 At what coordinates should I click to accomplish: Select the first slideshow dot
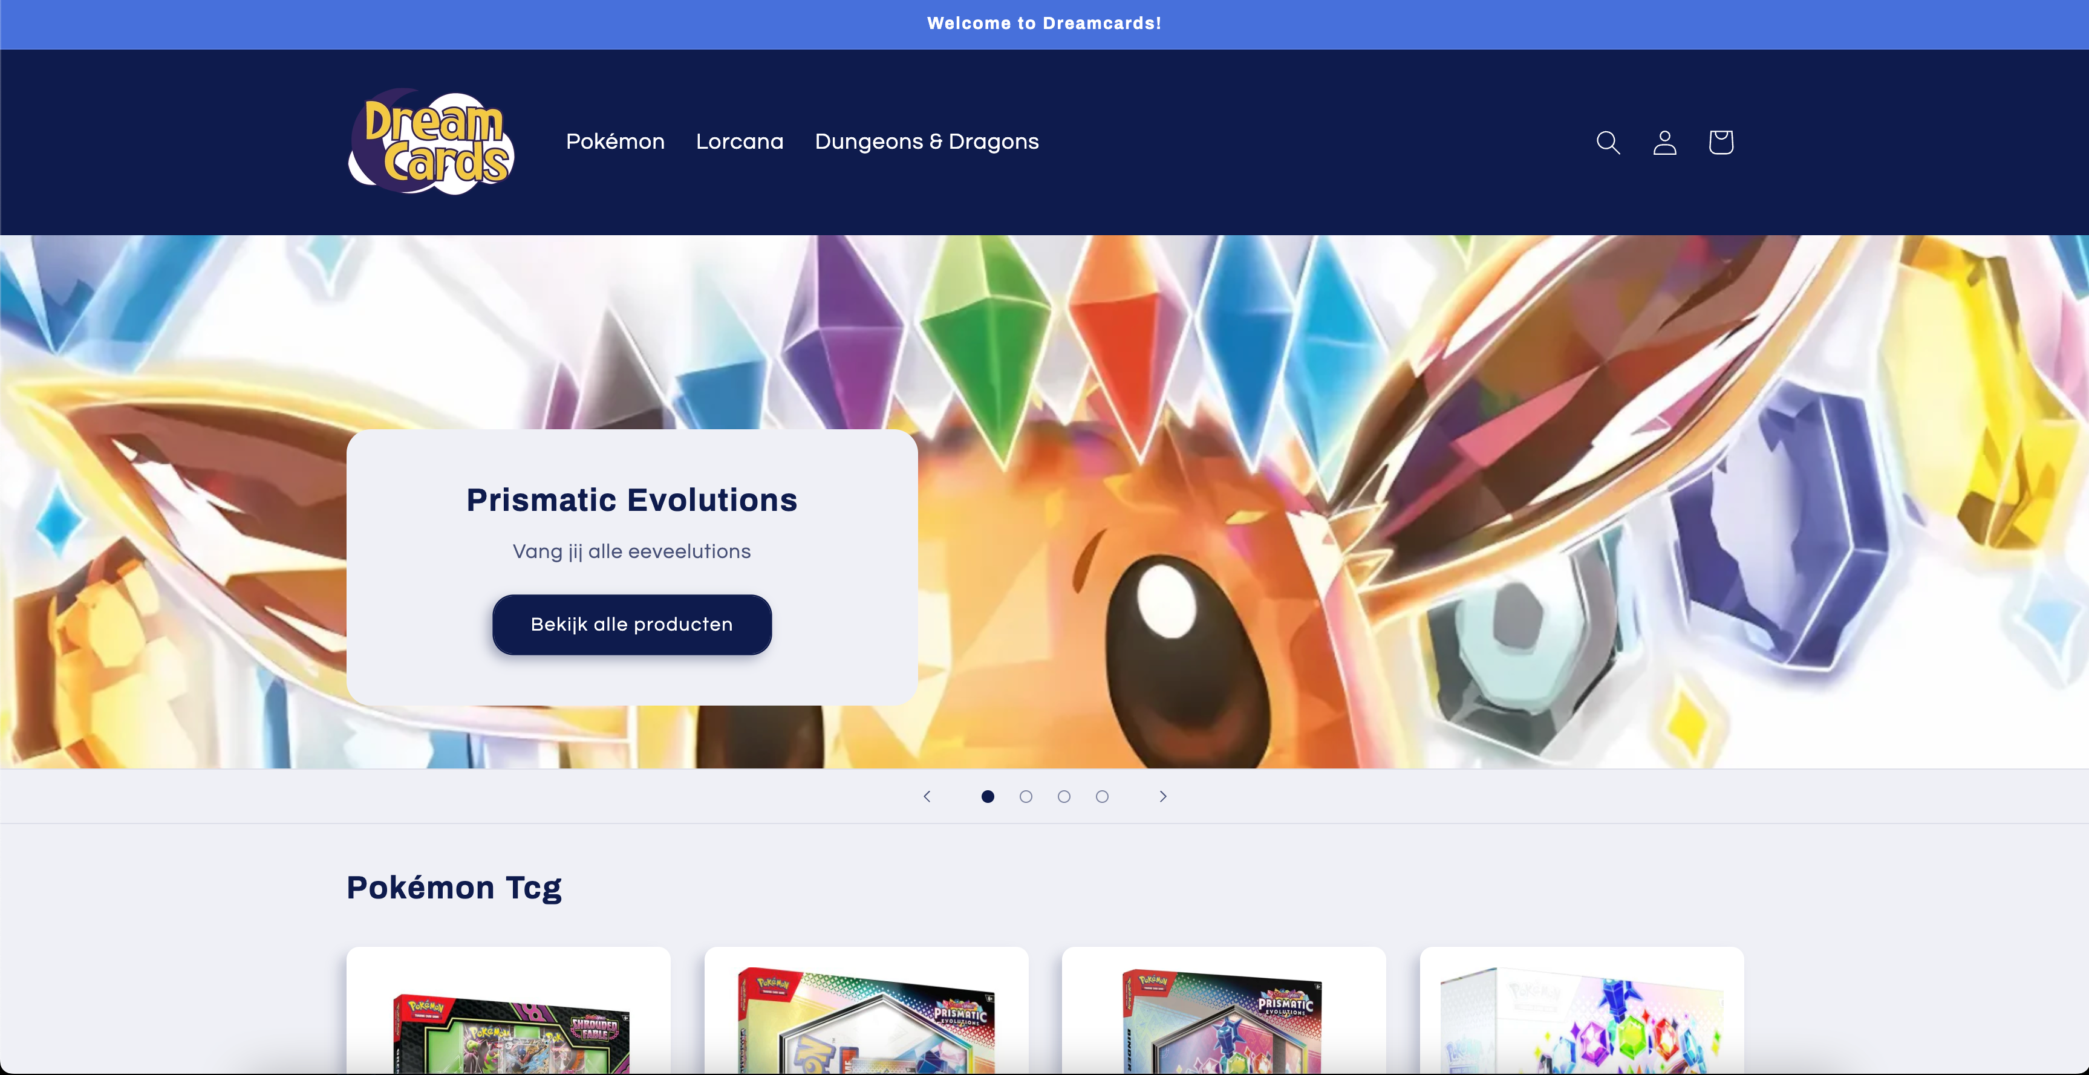(x=987, y=796)
